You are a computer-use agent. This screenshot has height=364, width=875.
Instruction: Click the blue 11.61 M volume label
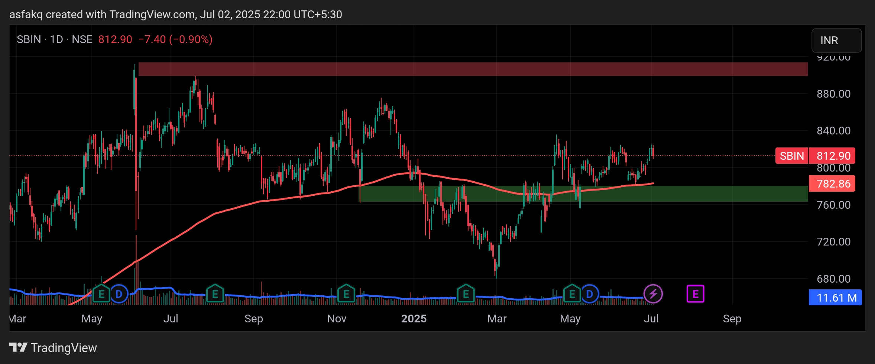click(835, 298)
